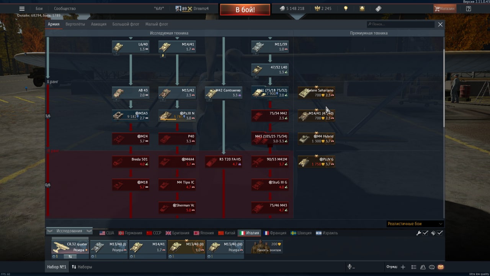490x276 pixels.
Task: Open the Сообщество menu
Action: point(65,8)
